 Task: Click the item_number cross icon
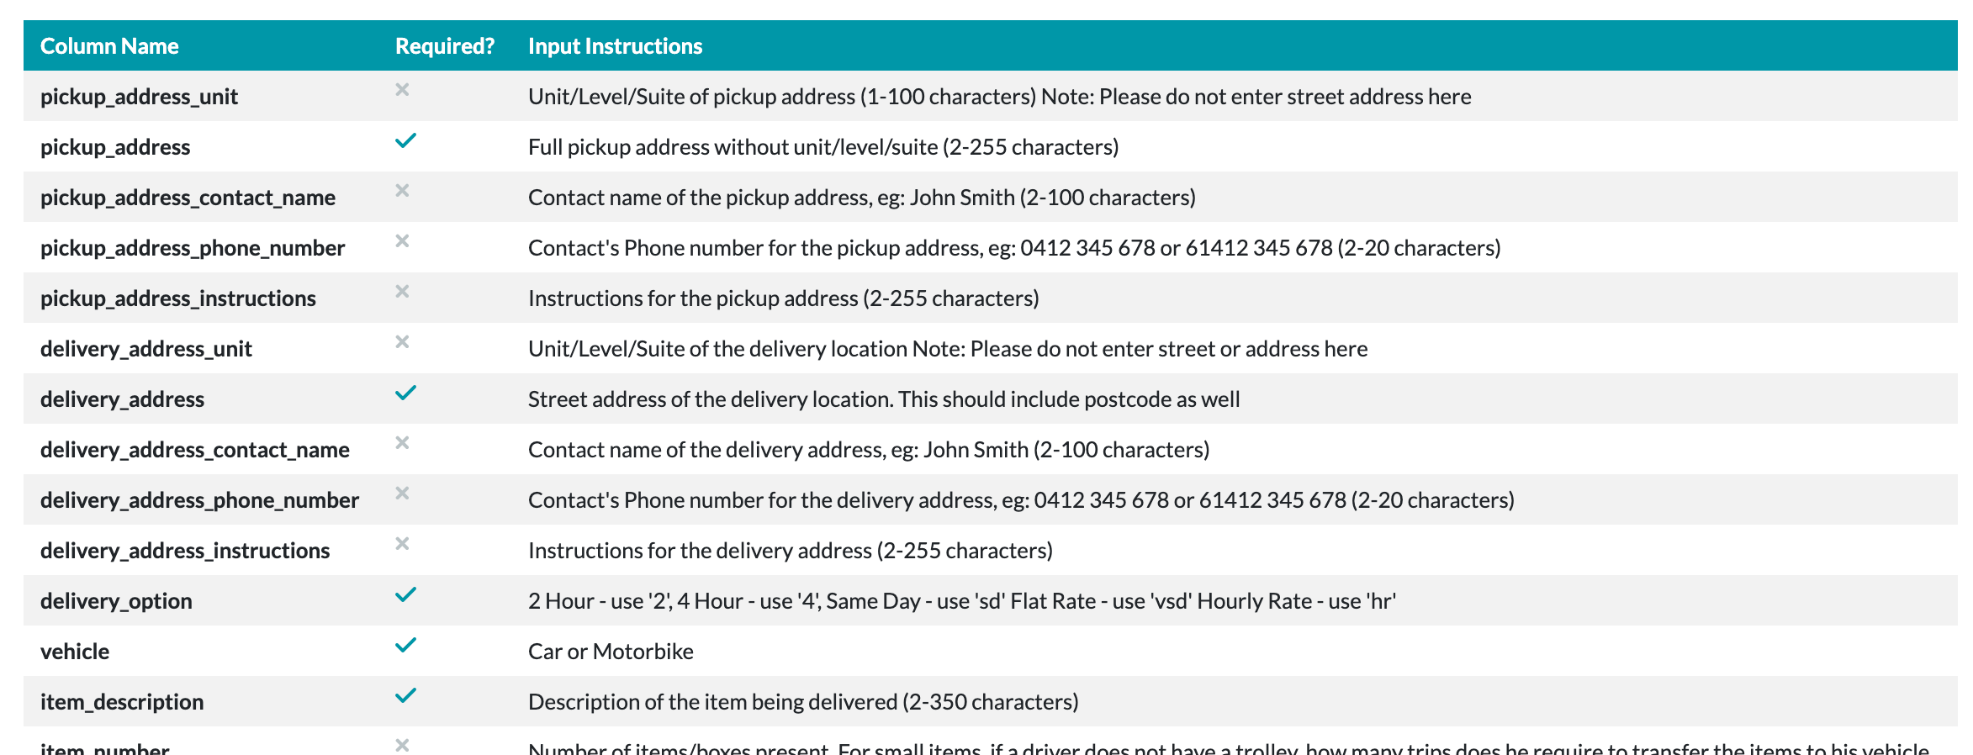pyautogui.click(x=402, y=745)
